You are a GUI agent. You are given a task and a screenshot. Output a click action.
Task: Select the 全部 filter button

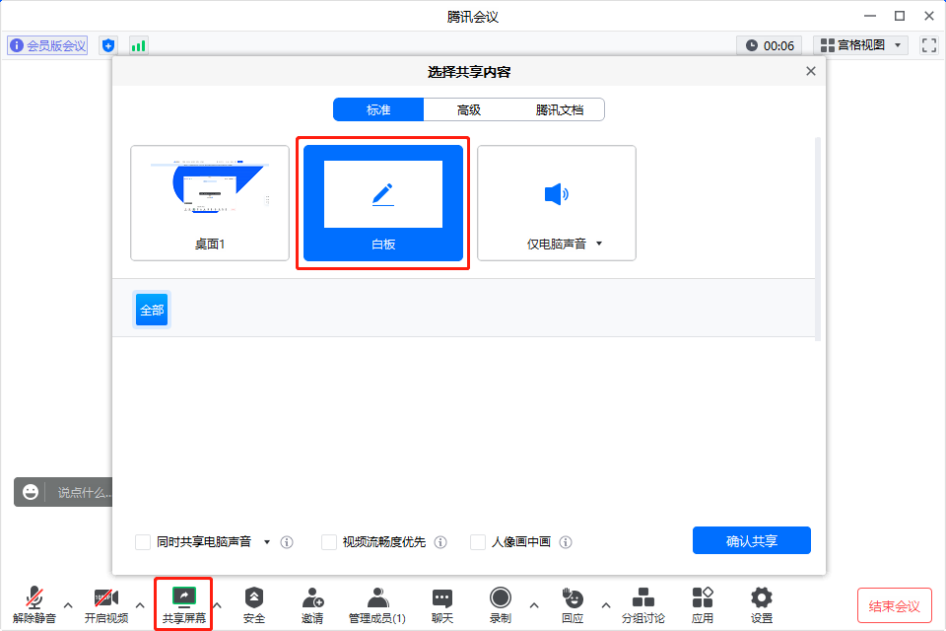tap(152, 310)
